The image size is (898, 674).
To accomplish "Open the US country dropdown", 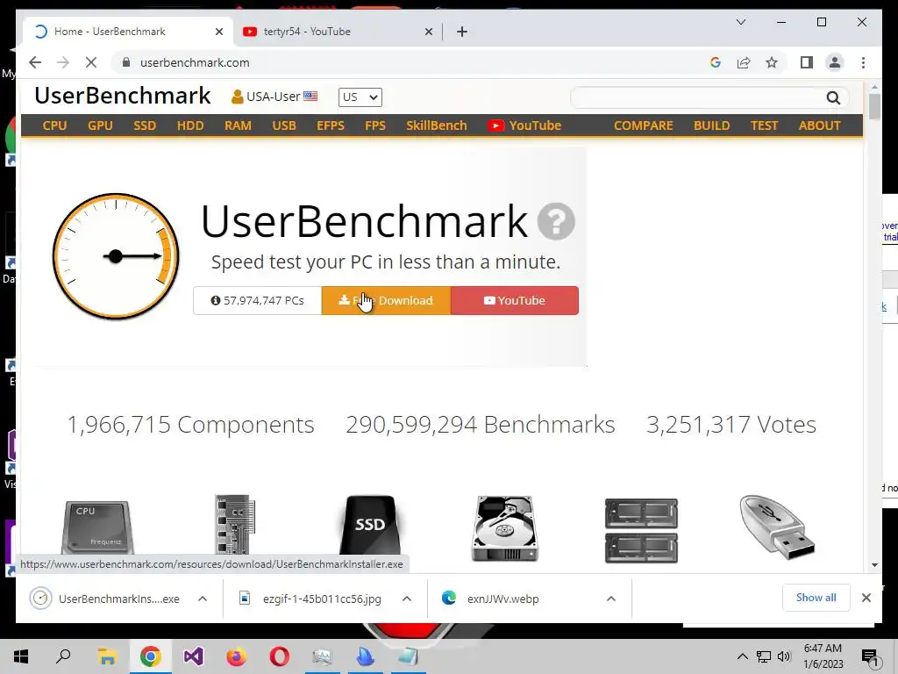I will tap(360, 97).
